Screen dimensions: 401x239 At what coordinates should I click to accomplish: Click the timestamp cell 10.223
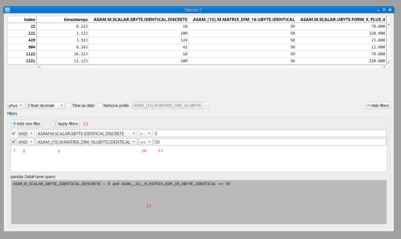tap(63, 54)
